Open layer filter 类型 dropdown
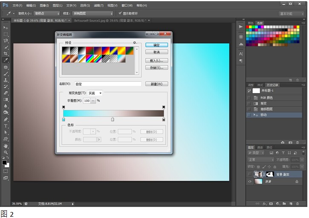309x218 pixels. click(x=256, y=153)
